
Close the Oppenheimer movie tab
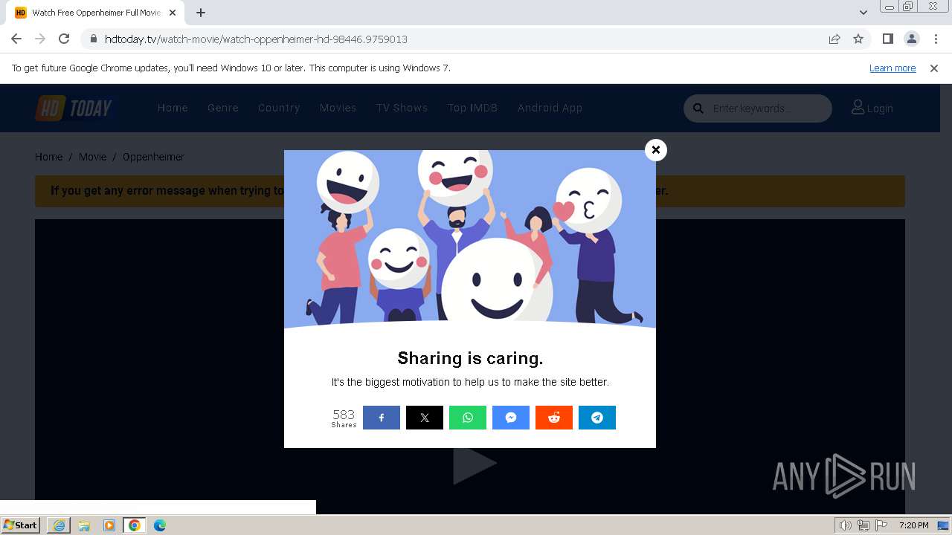(173, 13)
